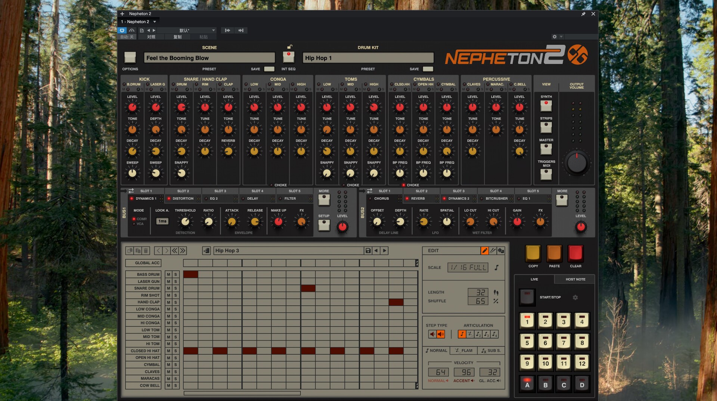Click the host settings gear icon
This screenshot has width=717, height=401.
[555, 37]
